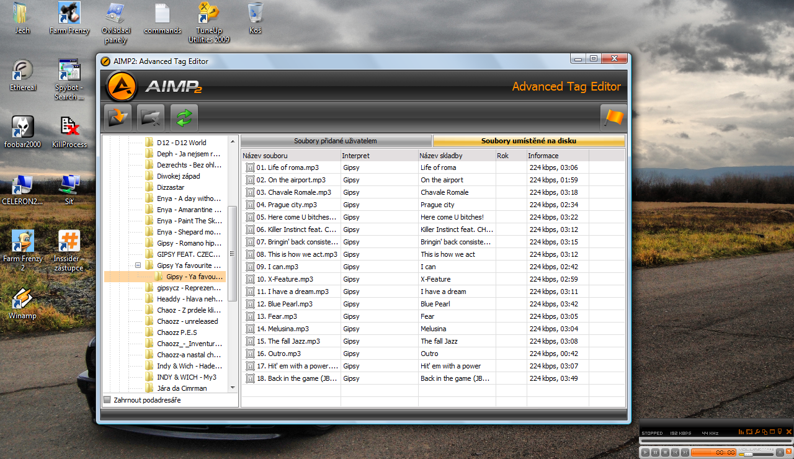
Task: Select the Inssider desktop shortcut
Action: tap(69, 251)
